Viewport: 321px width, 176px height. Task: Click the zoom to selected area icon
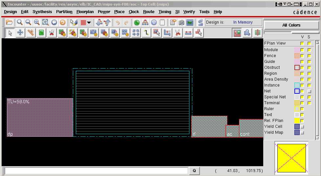tap(45, 22)
